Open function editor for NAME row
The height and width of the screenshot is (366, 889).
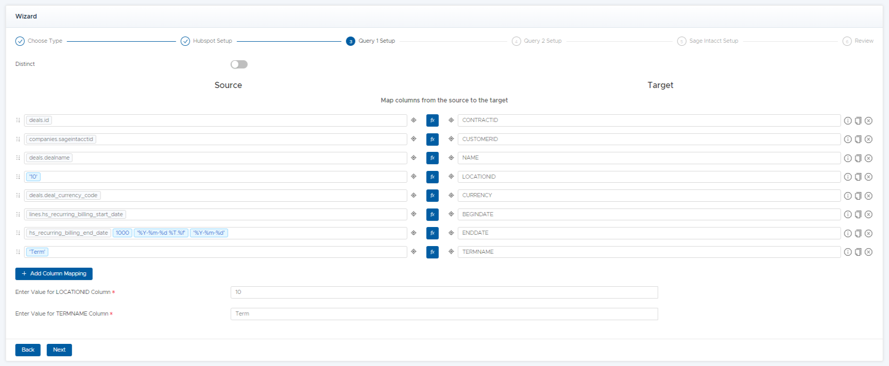click(x=433, y=158)
